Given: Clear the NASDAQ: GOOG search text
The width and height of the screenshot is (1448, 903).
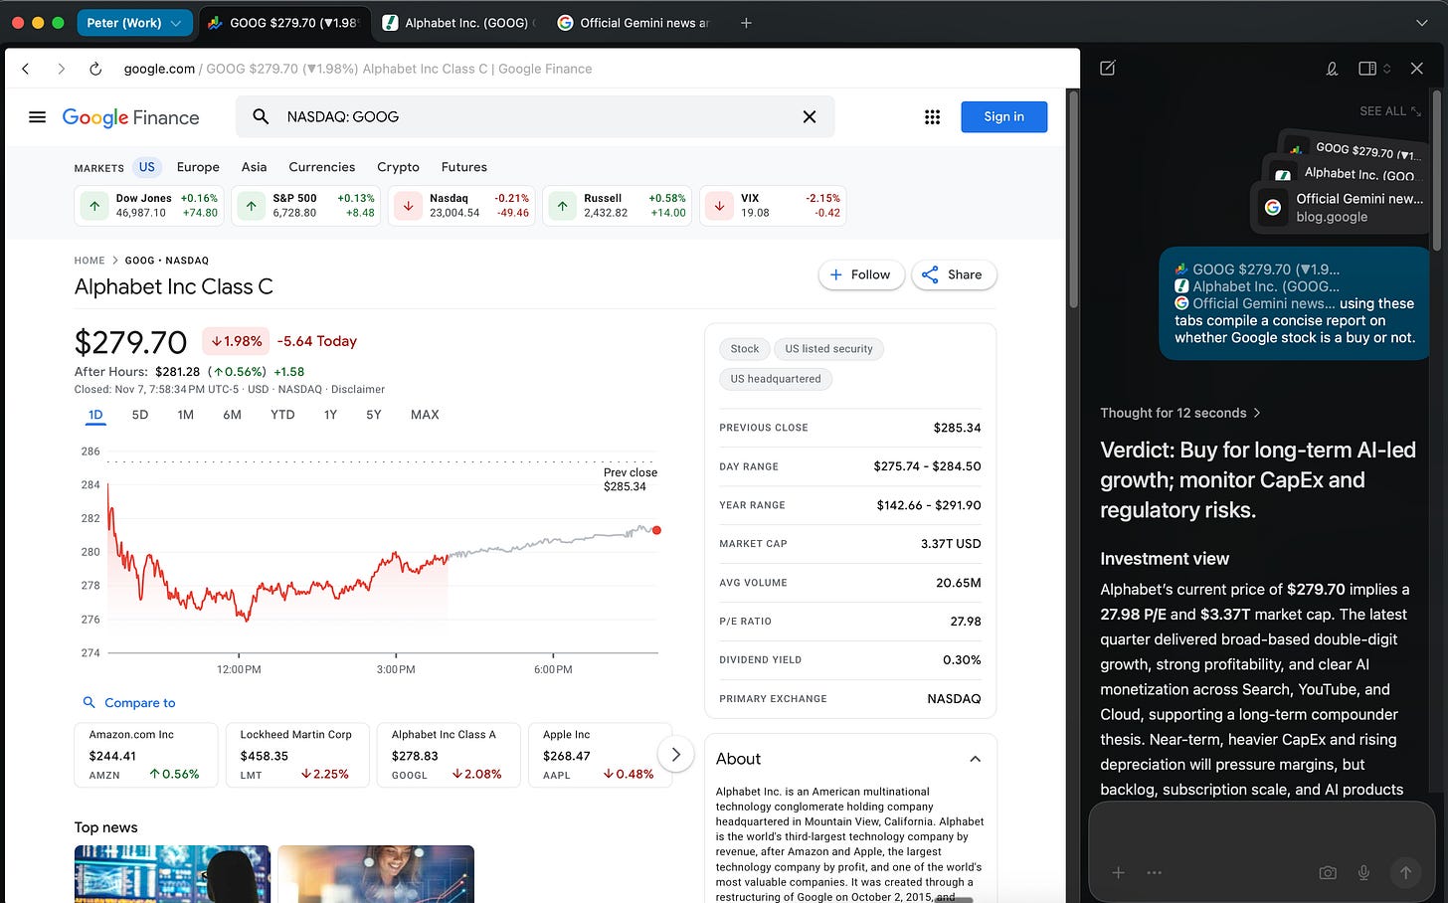Looking at the screenshot, I should [x=810, y=116].
